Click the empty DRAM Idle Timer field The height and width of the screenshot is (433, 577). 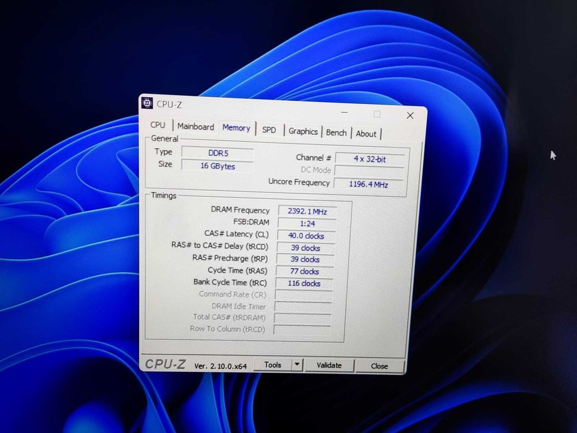click(x=303, y=307)
